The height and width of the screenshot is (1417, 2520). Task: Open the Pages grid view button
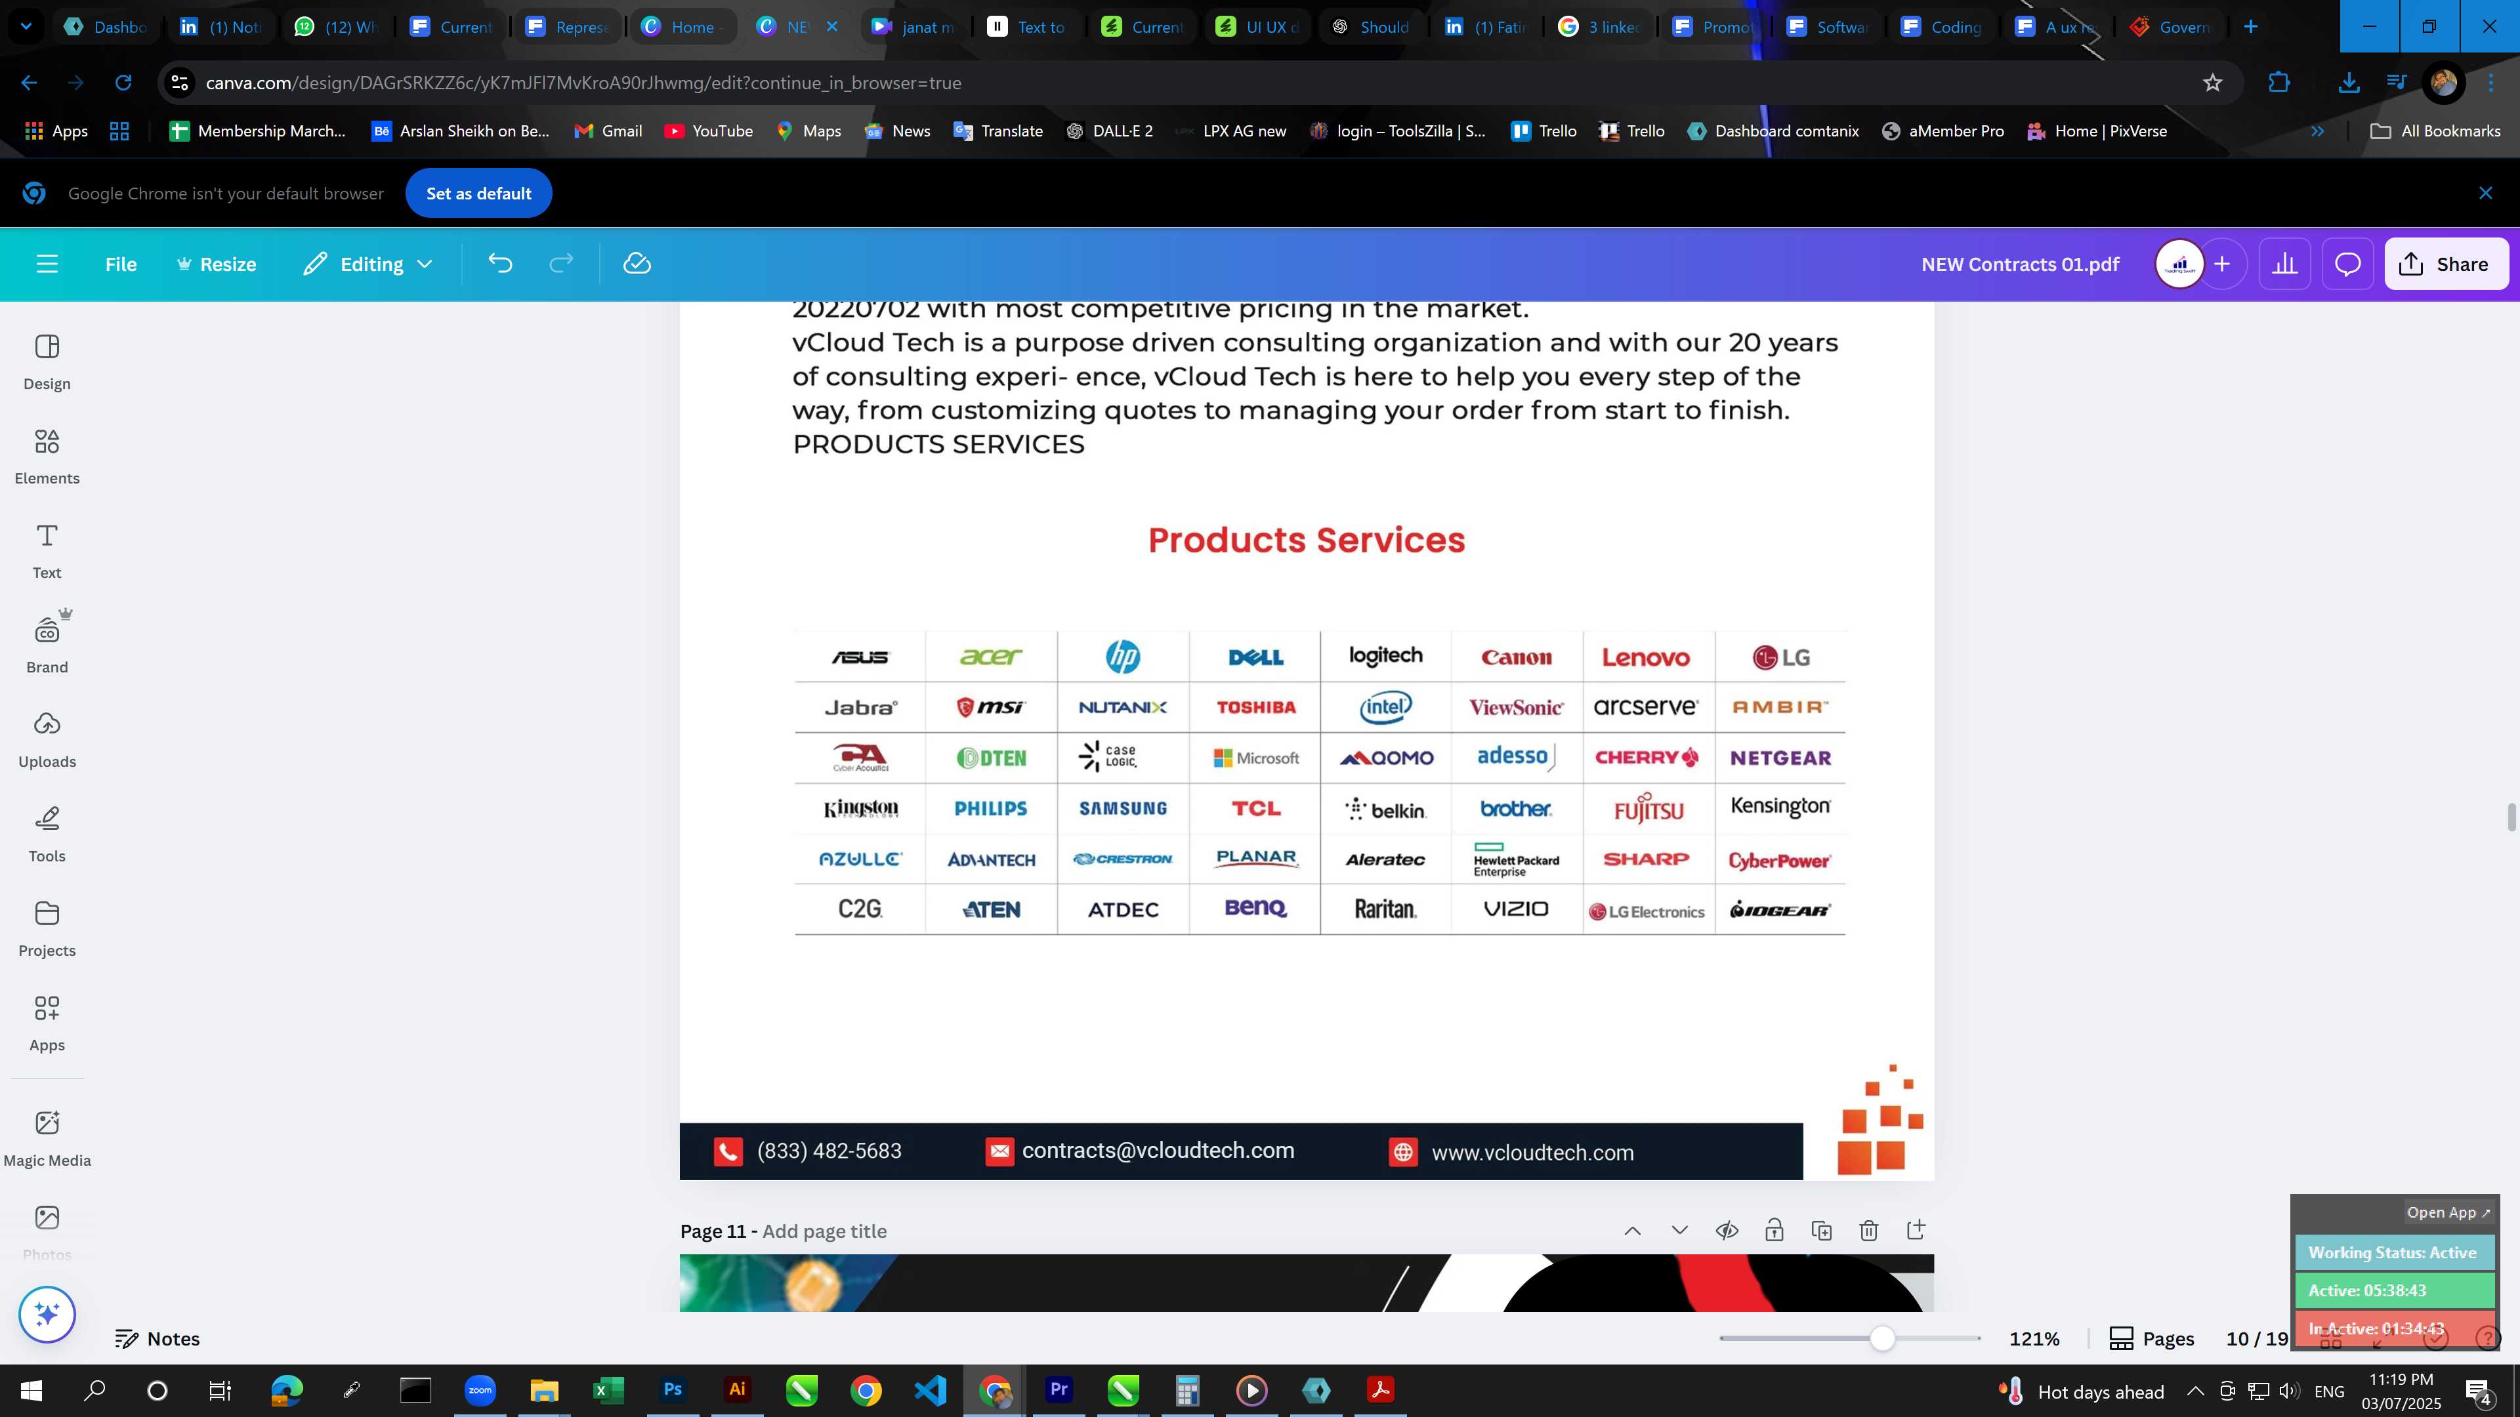click(x=2151, y=1339)
